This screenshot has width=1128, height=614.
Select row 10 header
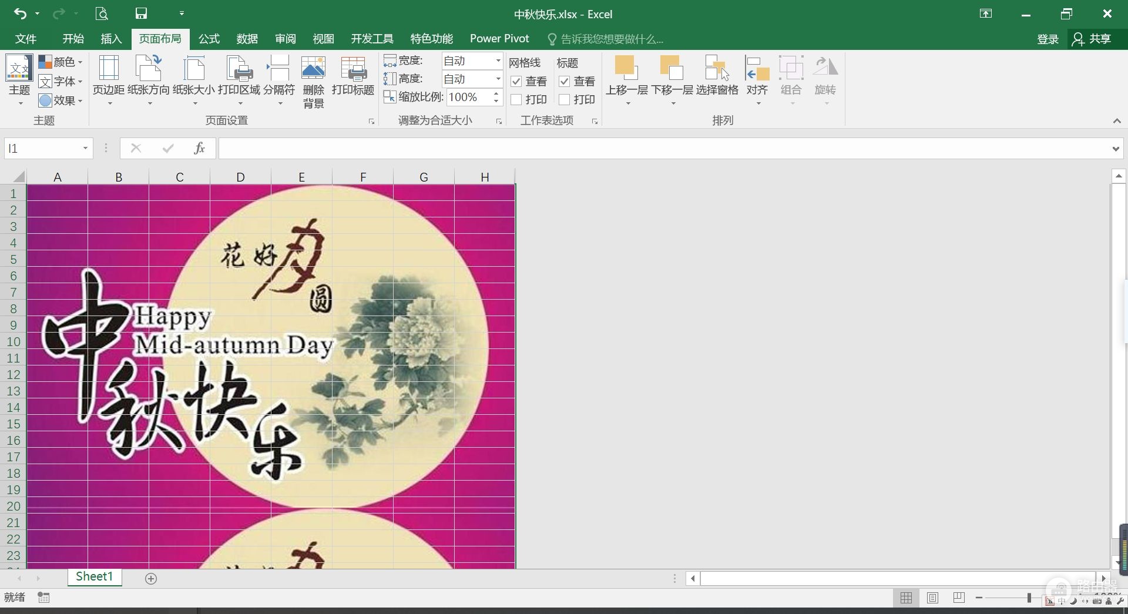[x=13, y=341]
